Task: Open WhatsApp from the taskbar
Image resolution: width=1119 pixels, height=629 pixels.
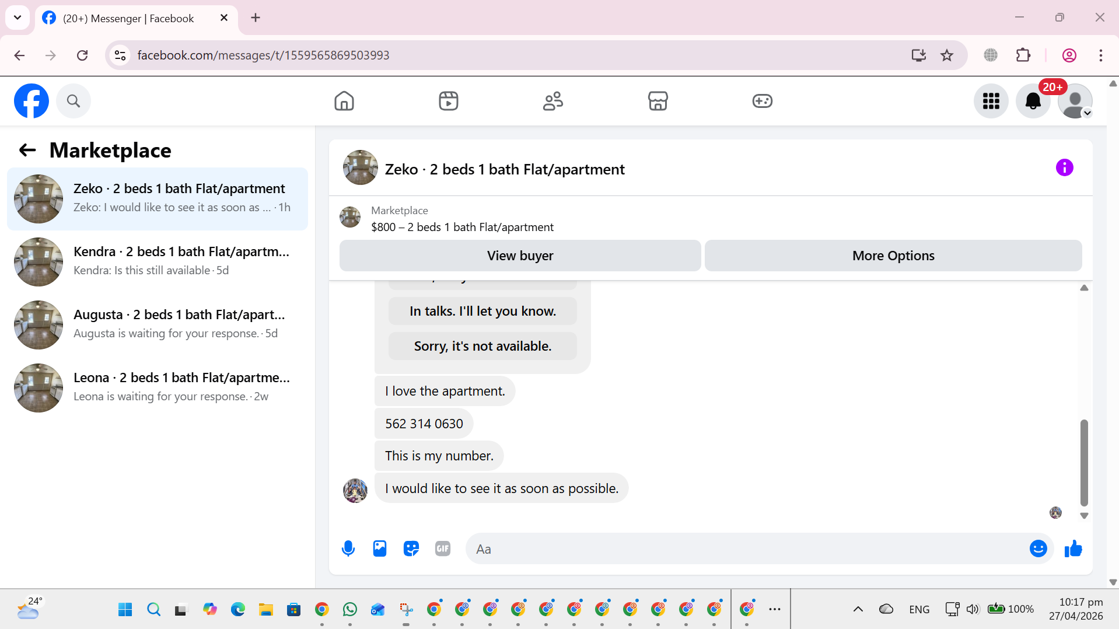Action: click(x=350, y=610)
